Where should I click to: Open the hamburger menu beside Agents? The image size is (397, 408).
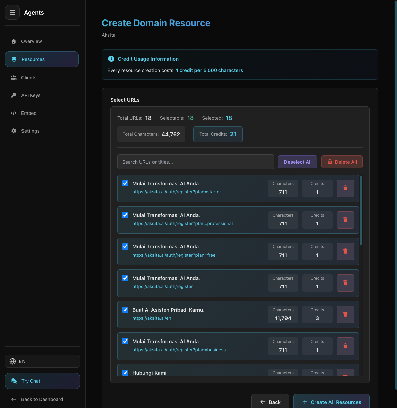pos(12,12)
